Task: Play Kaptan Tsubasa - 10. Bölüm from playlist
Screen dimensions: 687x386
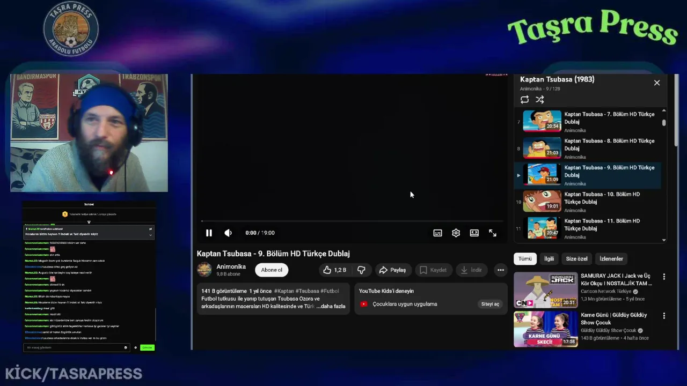Action: pos(588,202)
